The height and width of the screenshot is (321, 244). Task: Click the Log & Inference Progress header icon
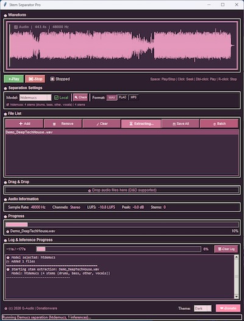tap(5, 240)
